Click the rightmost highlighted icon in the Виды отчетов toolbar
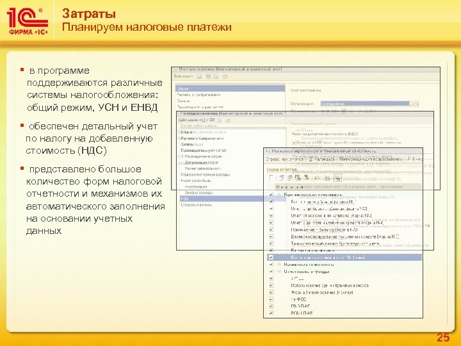 pyautogui.click(x=337, y=177)
